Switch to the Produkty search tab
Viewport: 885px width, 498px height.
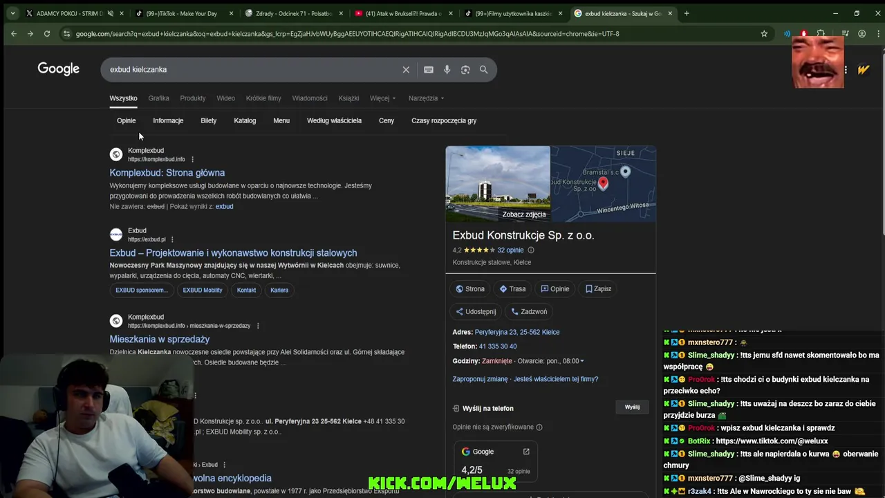(193, 98)
